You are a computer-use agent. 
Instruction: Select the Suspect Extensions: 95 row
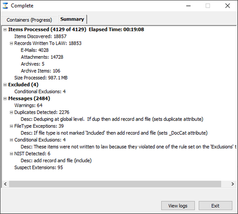click(39, 168)
